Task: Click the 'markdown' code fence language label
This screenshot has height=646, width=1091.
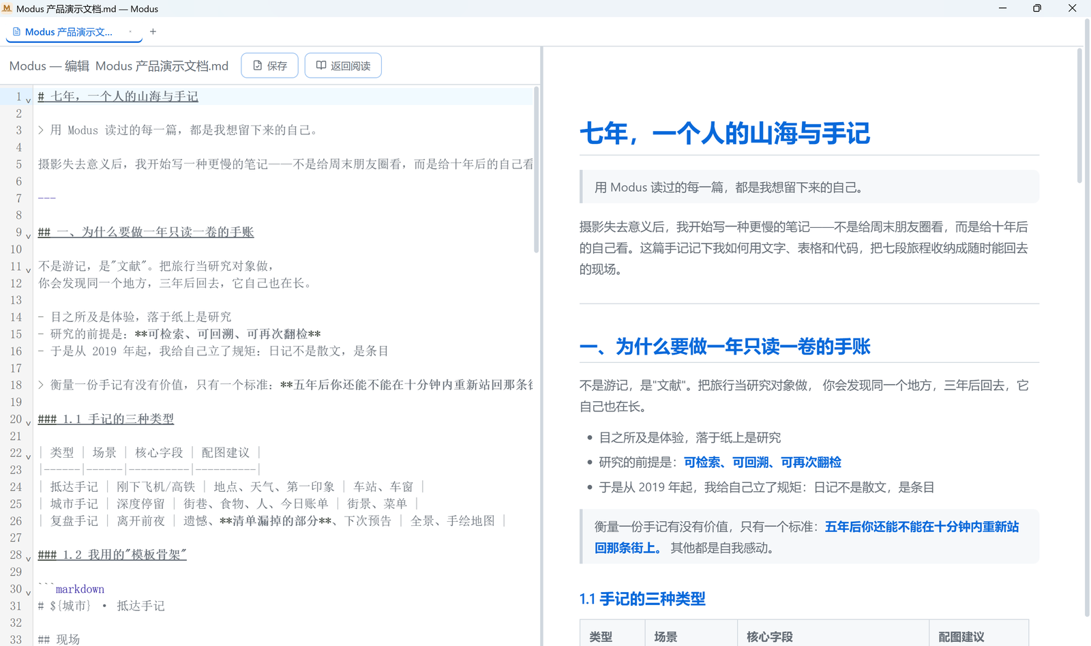Action: point(80,589)
